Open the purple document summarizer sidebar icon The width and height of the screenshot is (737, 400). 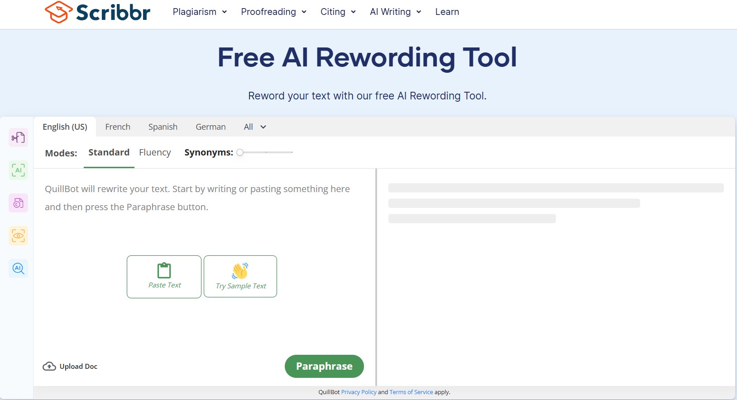(19, 203)
